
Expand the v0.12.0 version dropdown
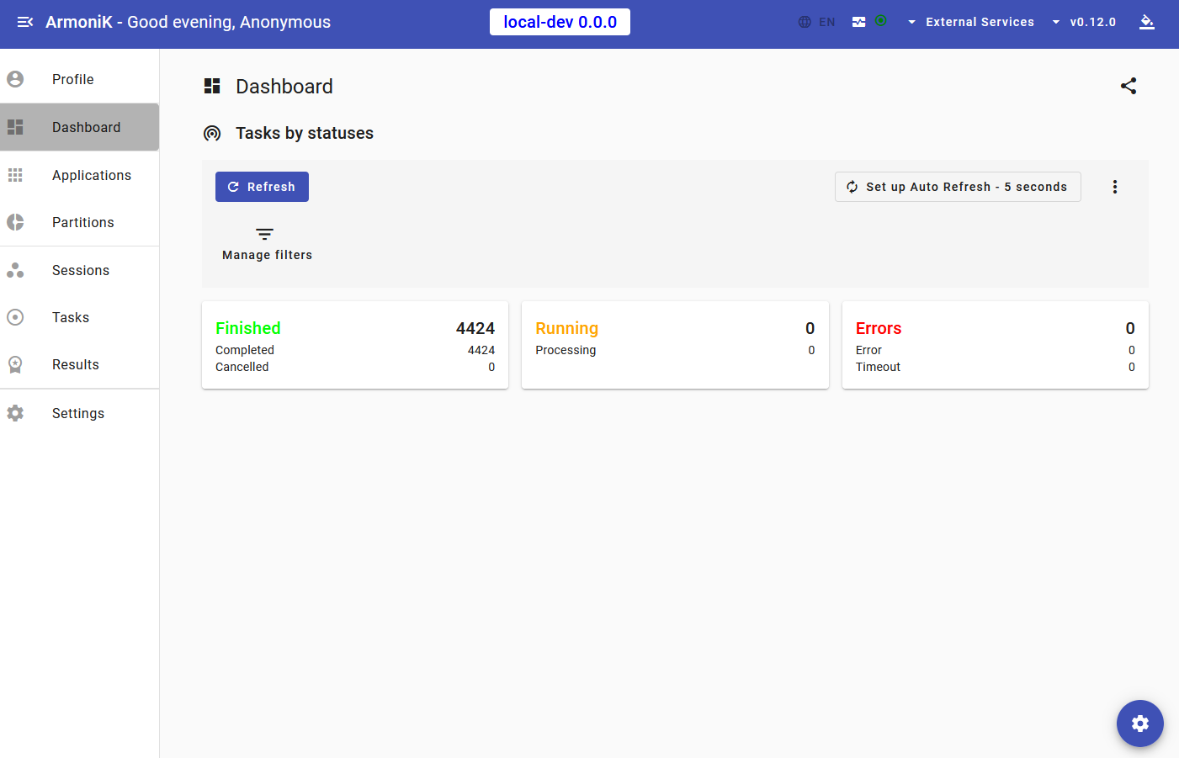coord(1084,22)
